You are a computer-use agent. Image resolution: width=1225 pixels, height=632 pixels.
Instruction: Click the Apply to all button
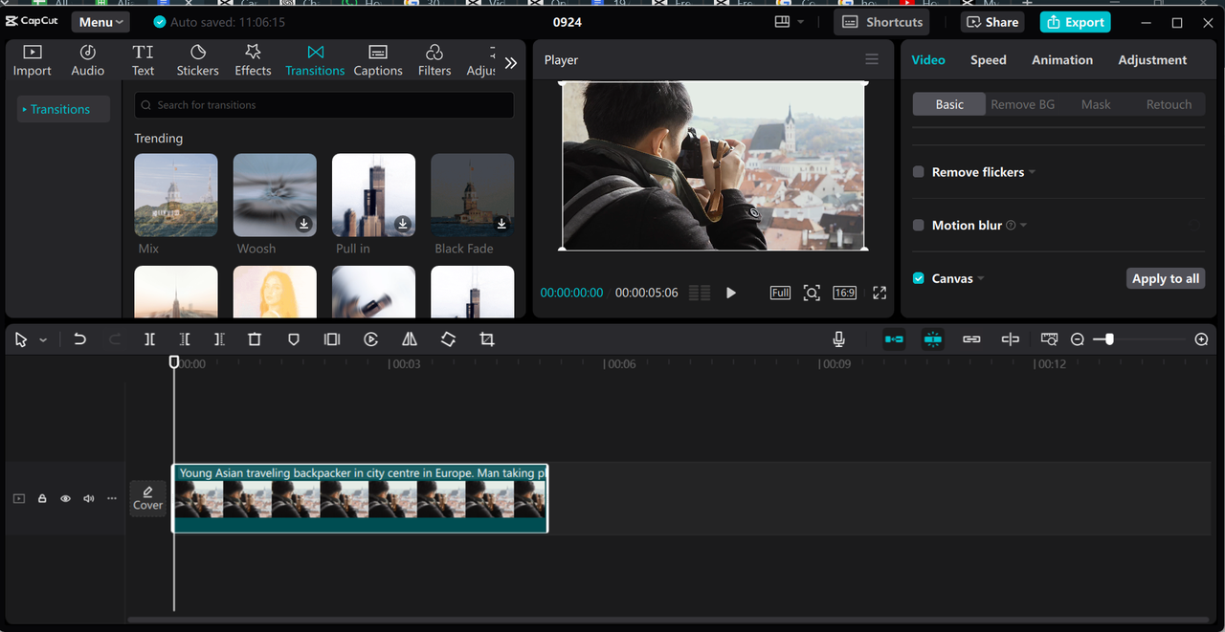coord(1165,278)
